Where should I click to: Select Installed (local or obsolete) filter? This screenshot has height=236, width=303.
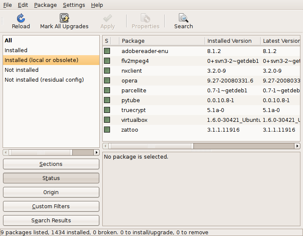tap(51, 60)
